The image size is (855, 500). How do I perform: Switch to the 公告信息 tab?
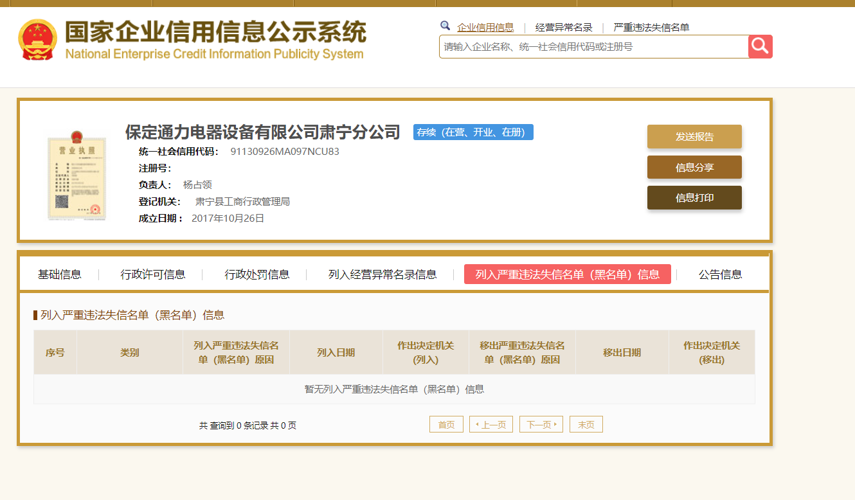[x=721, y=274]
